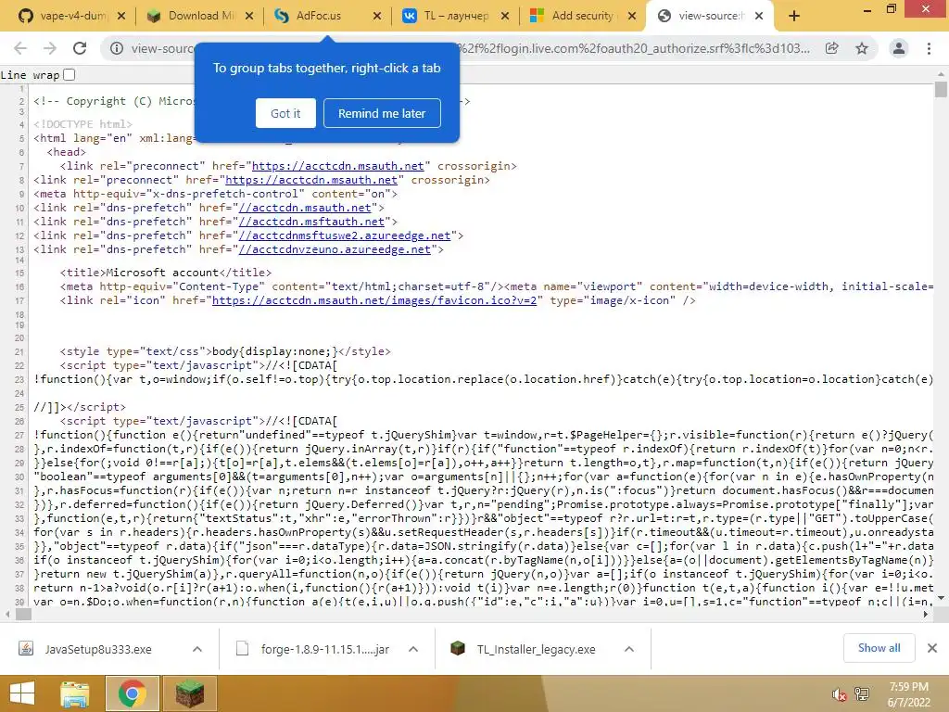Expand options for TL_Installer_legacy.exe download
Viewport: 949px width, 712px height.
click(629, 649)
